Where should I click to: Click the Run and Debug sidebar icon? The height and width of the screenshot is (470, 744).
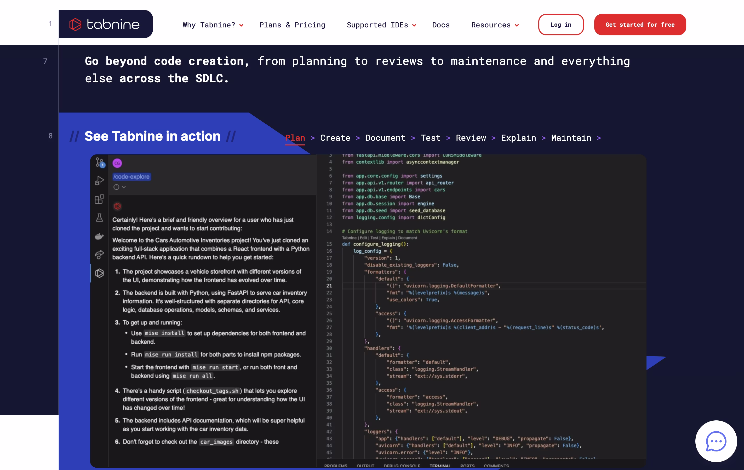click(99, 180)
